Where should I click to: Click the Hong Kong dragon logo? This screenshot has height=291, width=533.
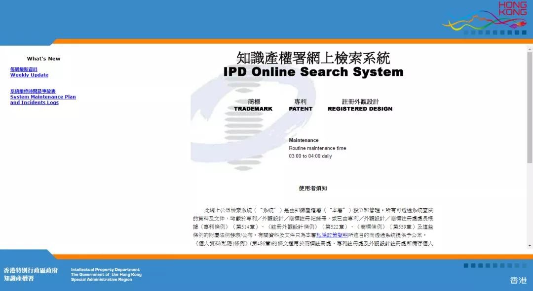pyautogui.click(x=485, y=18)
